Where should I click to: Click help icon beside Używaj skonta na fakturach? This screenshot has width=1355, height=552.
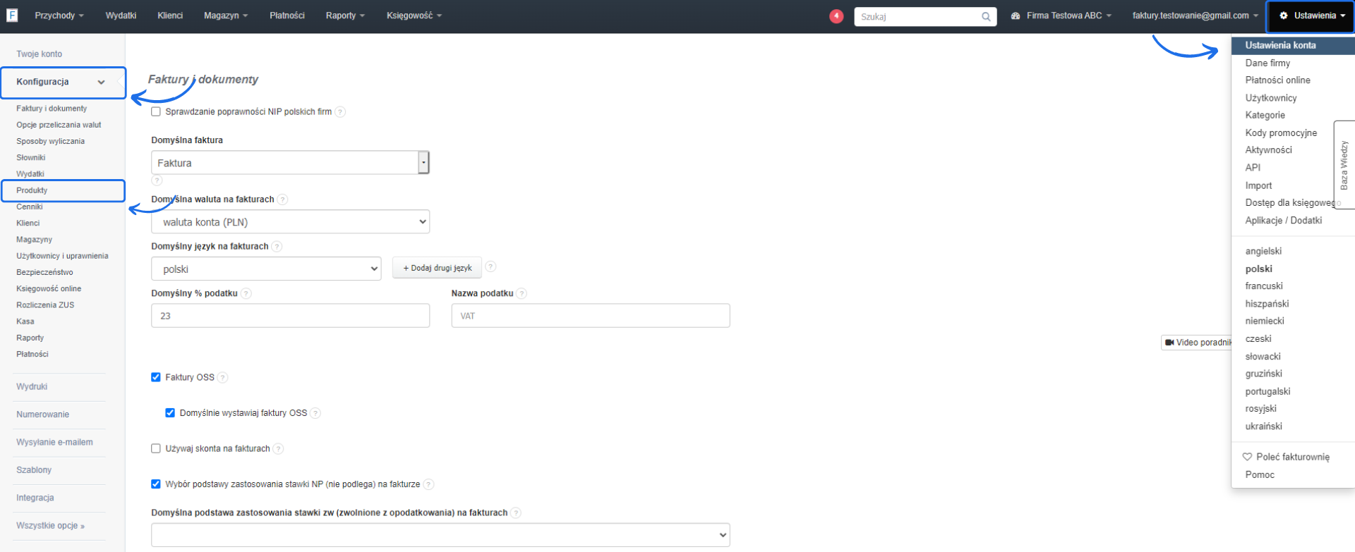(x=279, y=449)
